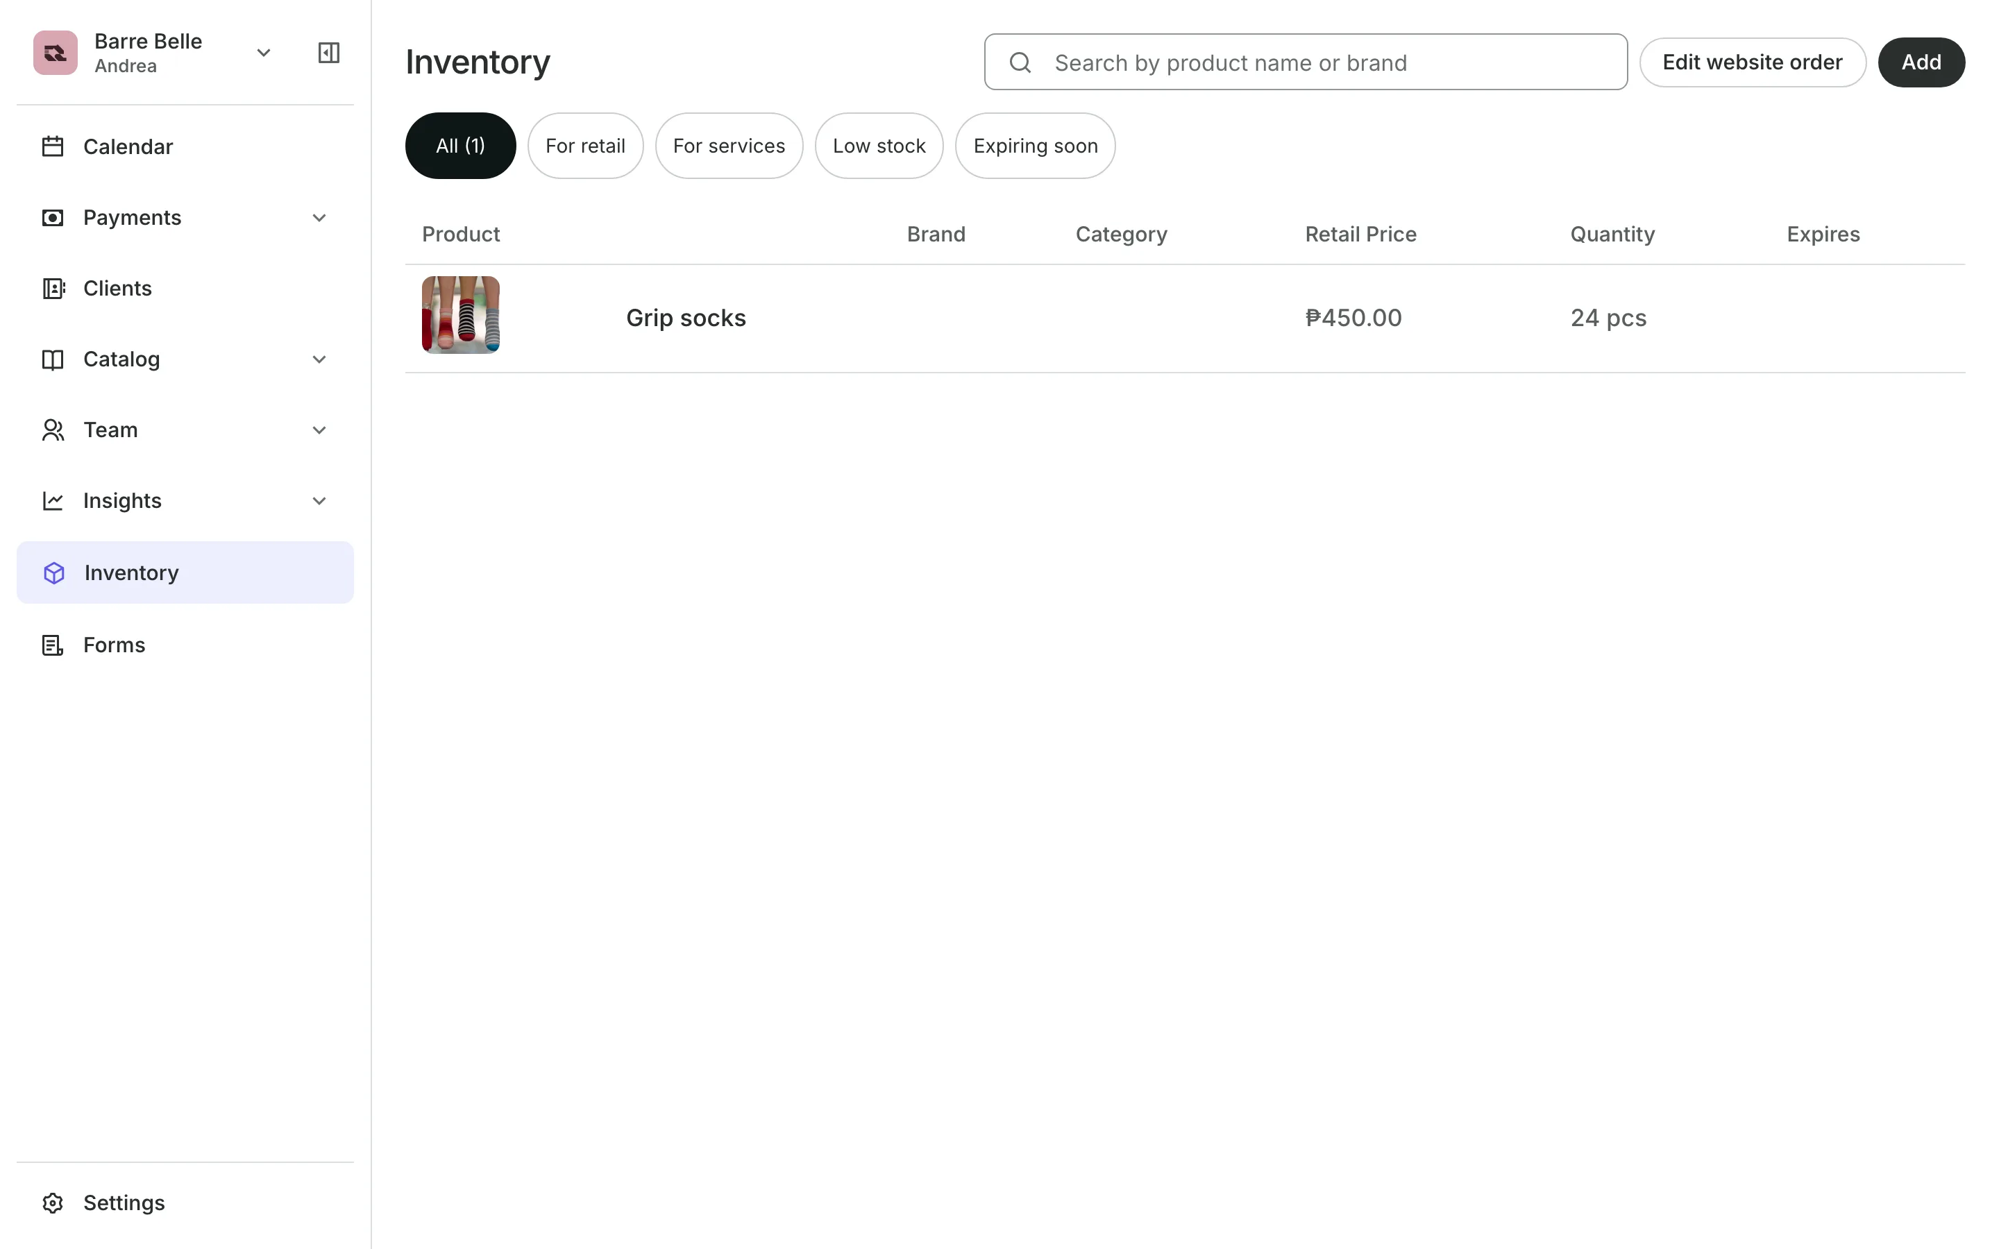Show Expiring soon items

(1035, 146)
